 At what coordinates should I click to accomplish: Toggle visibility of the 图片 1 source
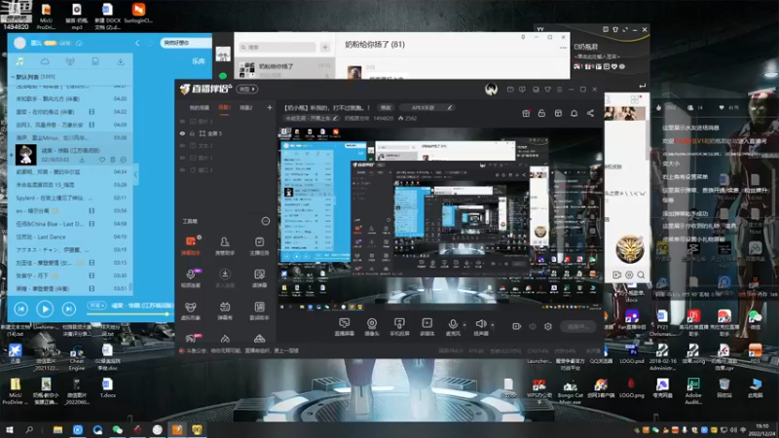coord(182,158)
